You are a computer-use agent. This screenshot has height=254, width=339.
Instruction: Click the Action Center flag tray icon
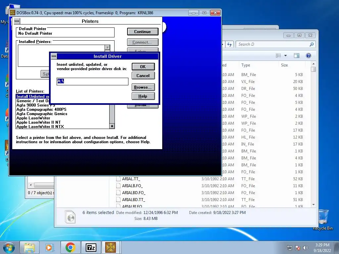(298, 248)
